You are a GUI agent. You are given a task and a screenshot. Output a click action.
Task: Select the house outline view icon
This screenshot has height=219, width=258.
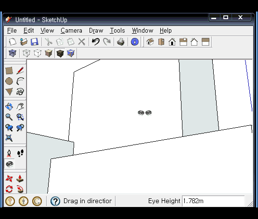point(194,42)
